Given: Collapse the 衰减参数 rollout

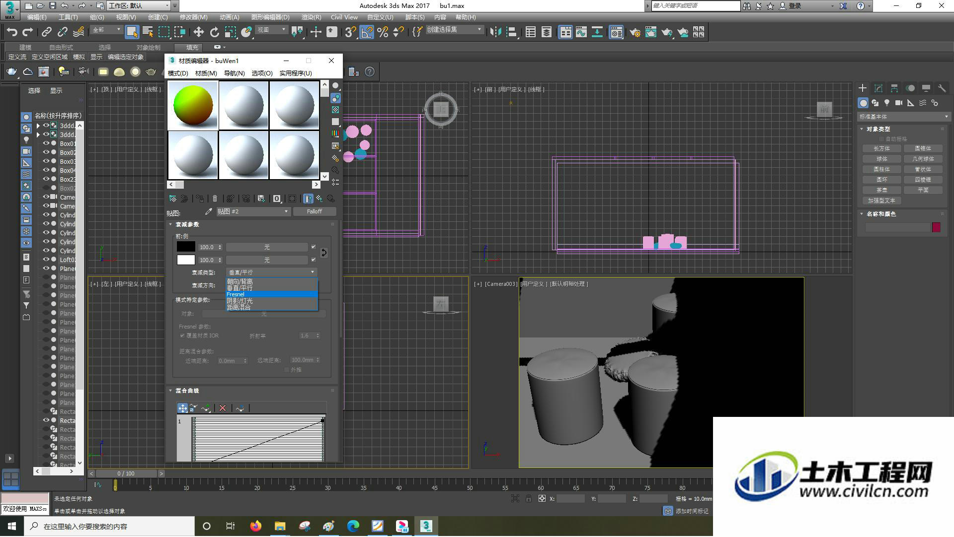Looking at the screenshot, I should pos(186,224).
